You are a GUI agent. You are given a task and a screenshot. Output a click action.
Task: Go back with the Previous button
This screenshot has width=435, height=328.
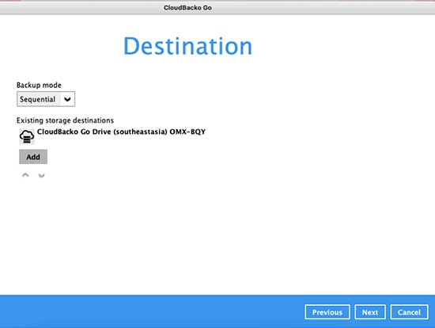pyautogui.click(x=327, y=312)
